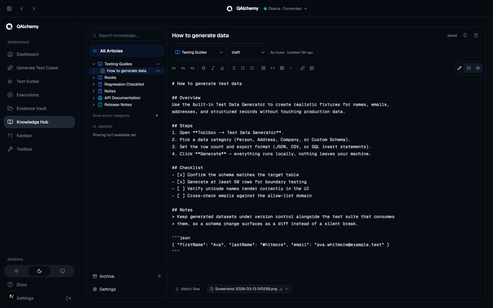Expand the Notes category
Screen dimensions: 493x308
(x=94, y=91)
